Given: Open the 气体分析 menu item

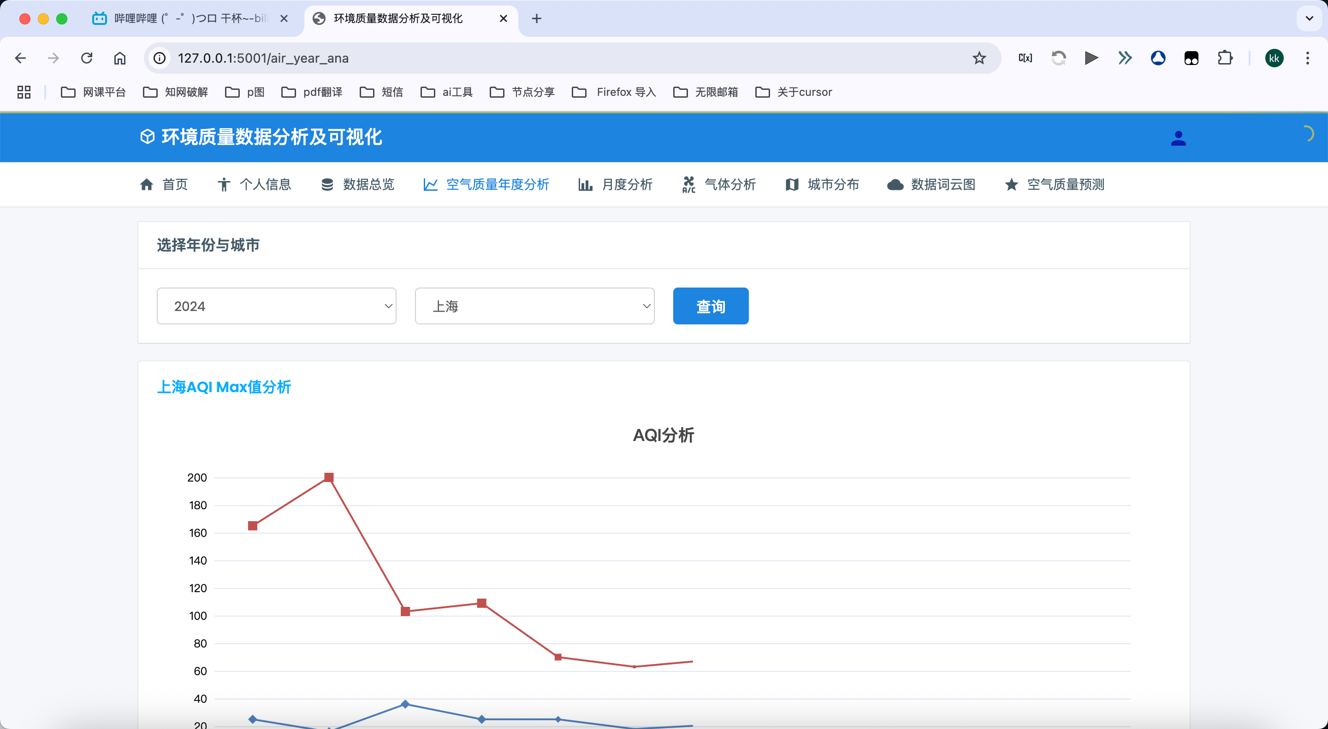Looking at the screenshot, I should point(729,184).
